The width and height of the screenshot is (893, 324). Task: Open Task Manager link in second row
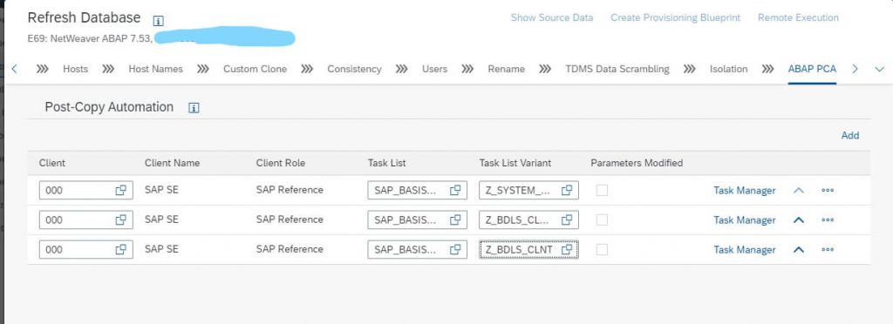[x=745, y=220]
